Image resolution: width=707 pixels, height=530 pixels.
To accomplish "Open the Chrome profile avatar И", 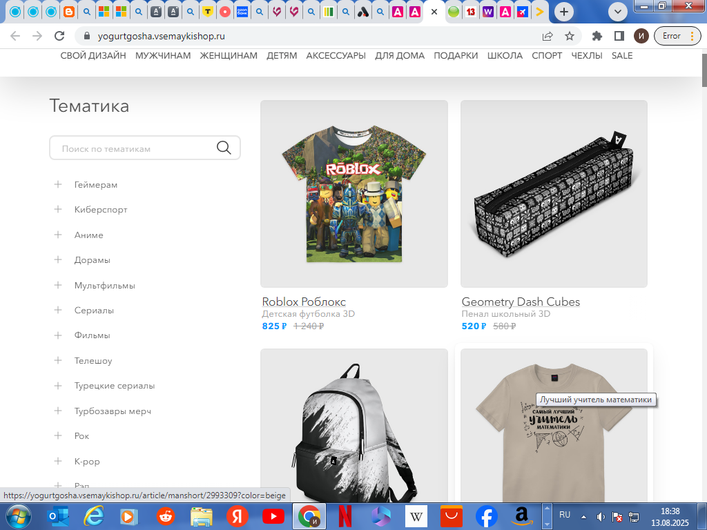I will tap(641, 36).
